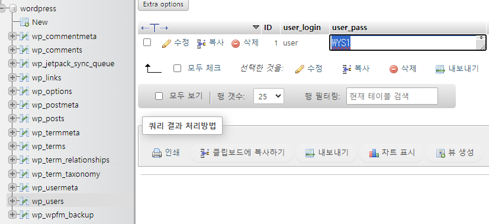The height and width of the screenshot is (224, 489).
Task: Expand the wp_commentmeta tree node
Action: pos(12,37)
